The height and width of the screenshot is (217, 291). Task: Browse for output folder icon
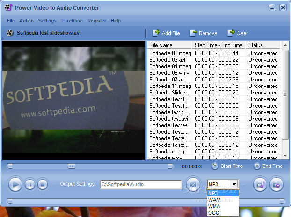(193, 184)
